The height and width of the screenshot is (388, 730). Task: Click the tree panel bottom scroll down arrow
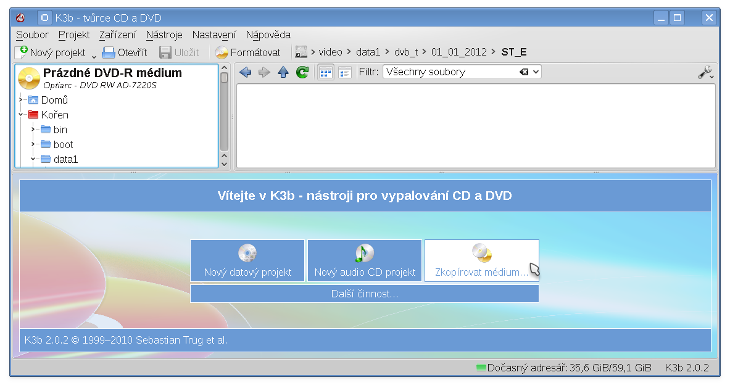[224, 163]
